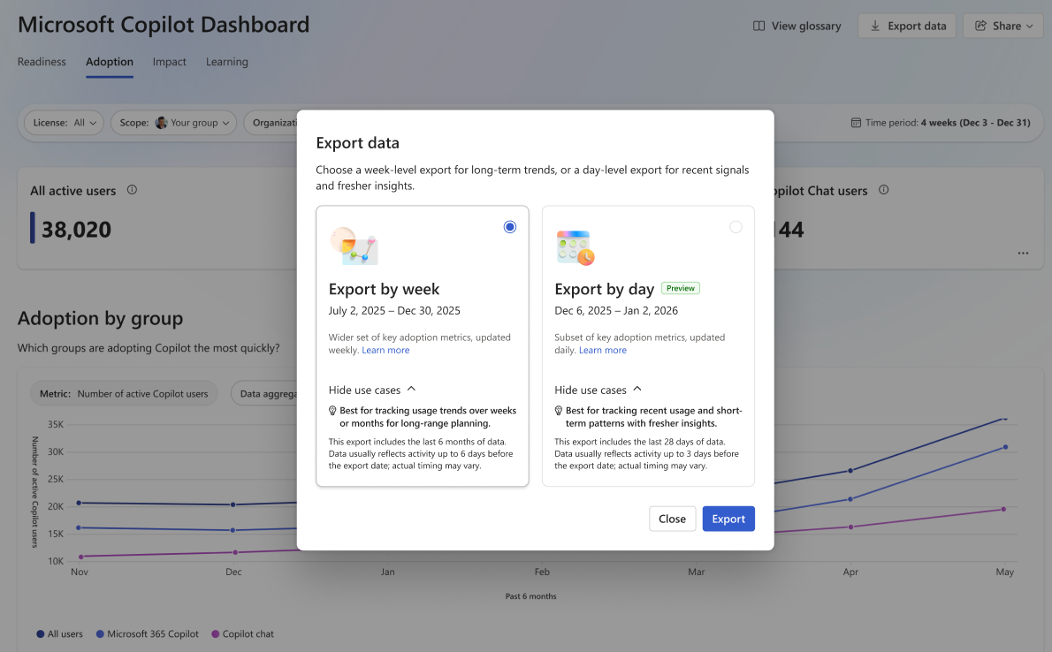Click the Export button in the dialog
Screen dimensions: 1052x652
click(x=728, y=519)
